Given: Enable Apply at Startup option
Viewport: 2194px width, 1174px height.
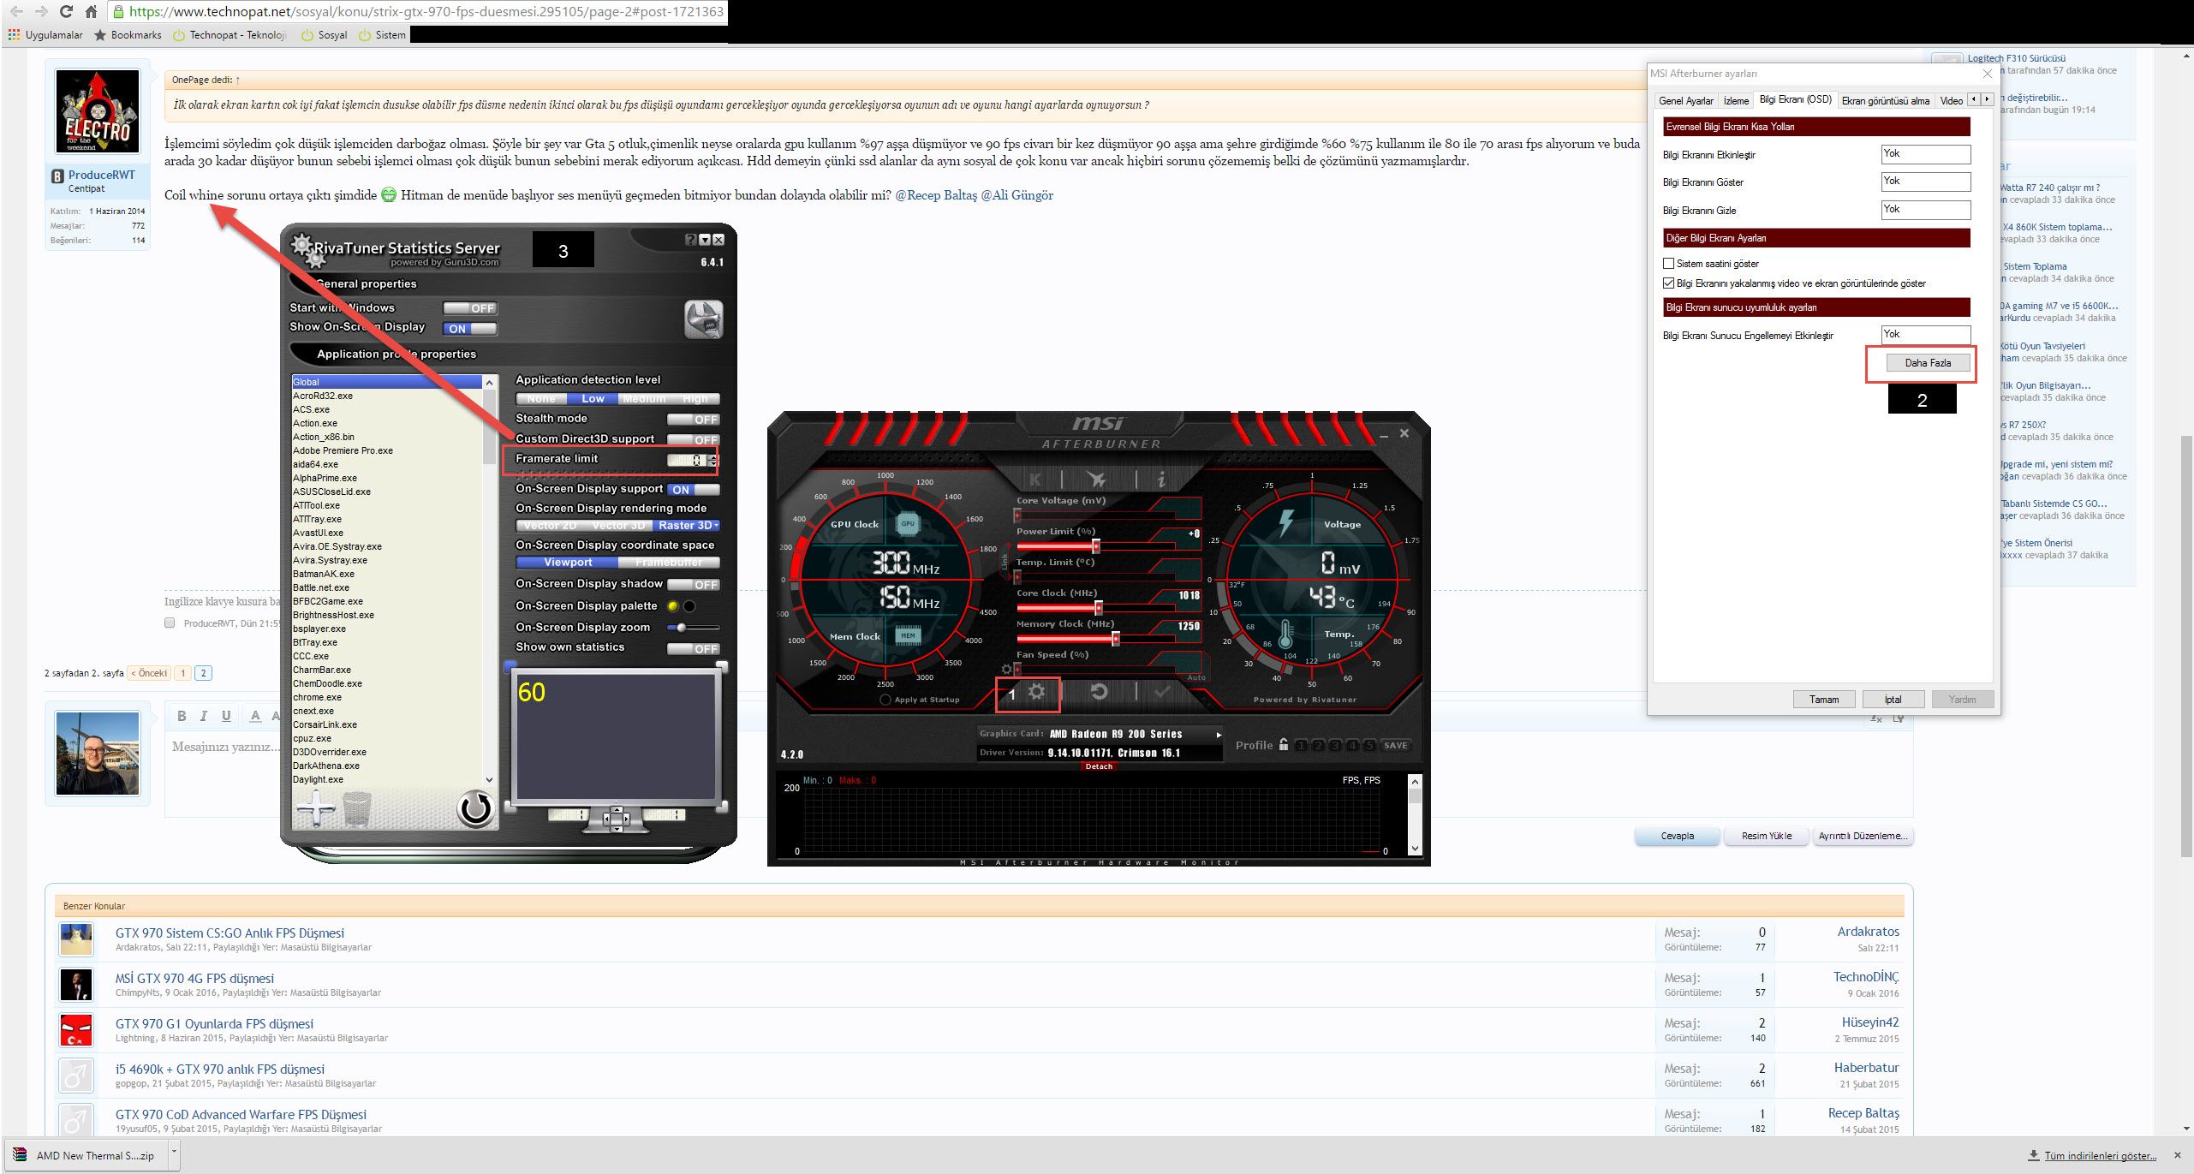Looking at the screenshot, I should 885,700.
